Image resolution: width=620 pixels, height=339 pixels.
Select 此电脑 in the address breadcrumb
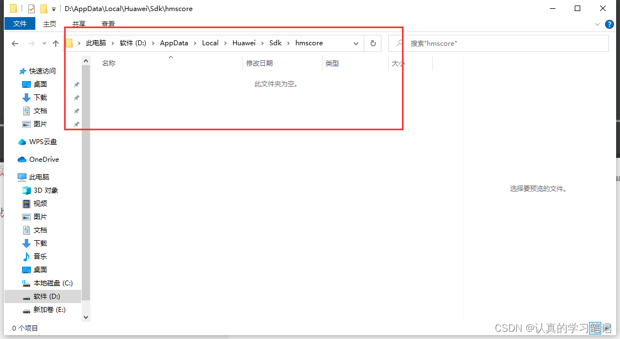96,43
